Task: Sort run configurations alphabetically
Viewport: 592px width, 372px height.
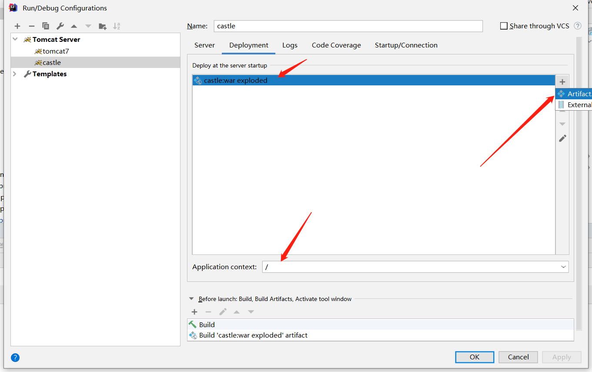Action: click(116, 26)
